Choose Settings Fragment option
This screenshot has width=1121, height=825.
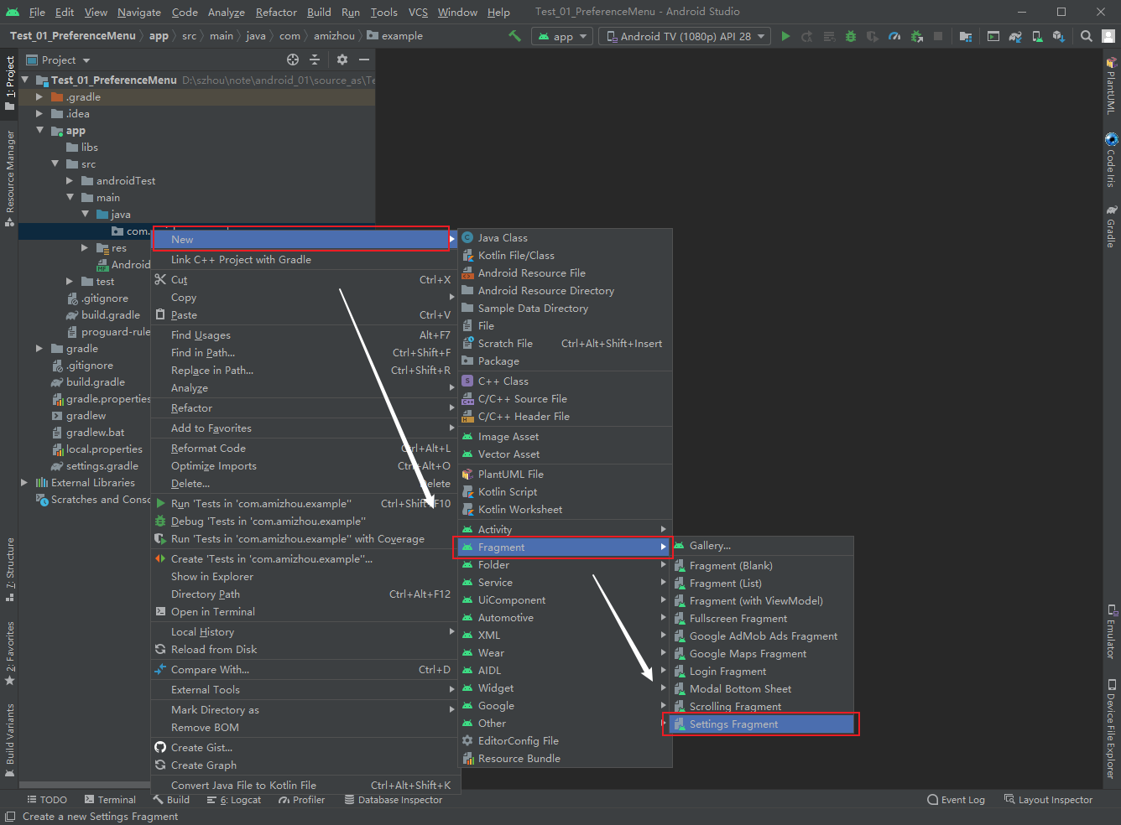pos(762,724)
